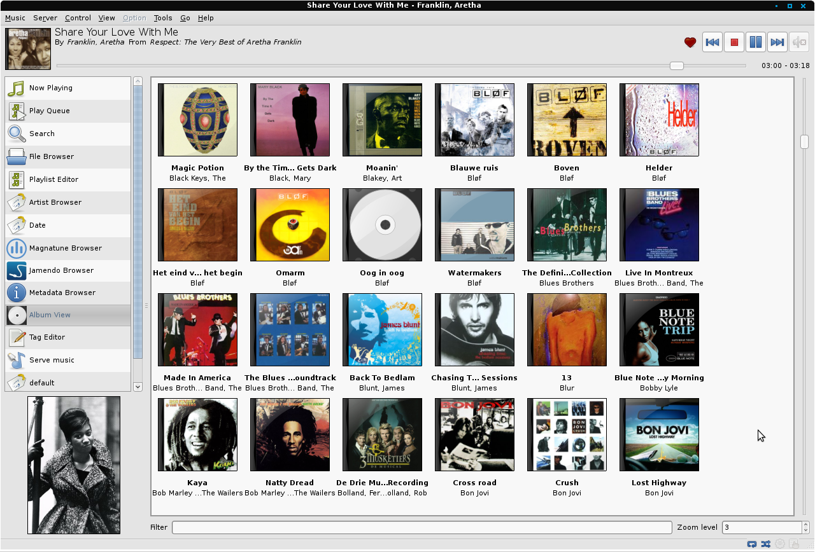Select the By the Time It Gets Dark album
Viewport: 815px width, 552px height.
coord(290,120)
